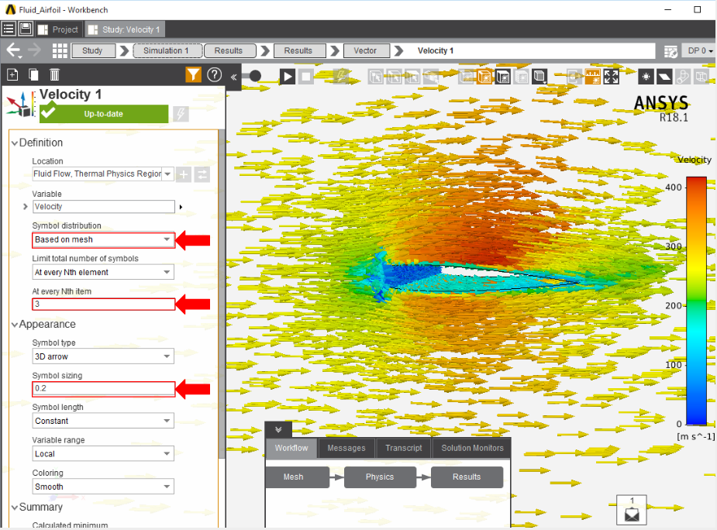Switch to the Messages tab
This screenshot has height=530, width=717.
click(346, 448)
